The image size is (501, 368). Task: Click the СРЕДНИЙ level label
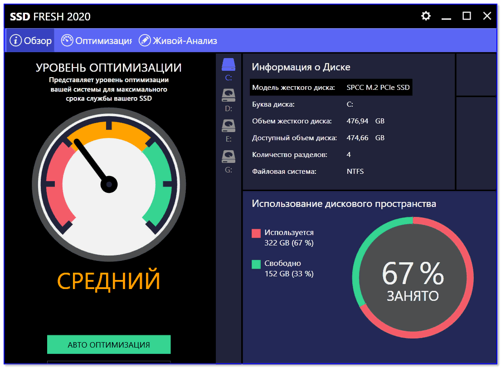point(109,281)
